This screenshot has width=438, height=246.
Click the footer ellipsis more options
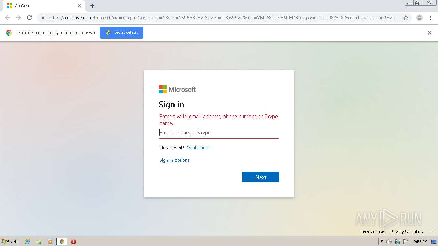pos(433,232)
